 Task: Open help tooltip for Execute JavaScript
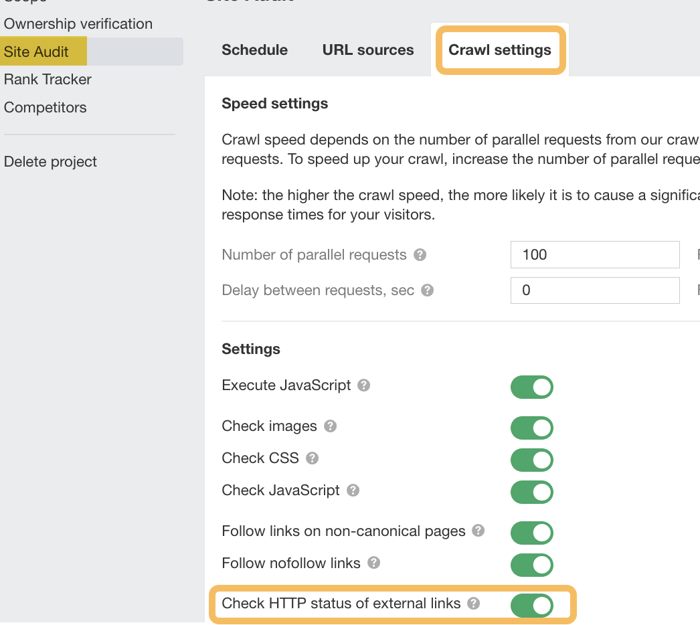[364, 385]
